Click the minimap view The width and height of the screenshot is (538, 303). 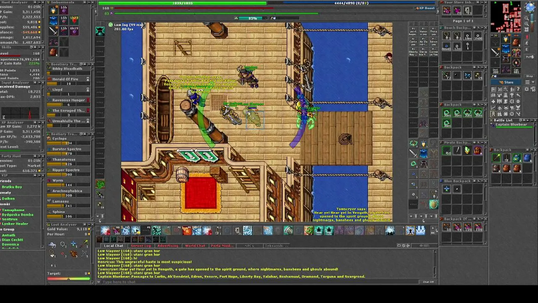point(506,17)
